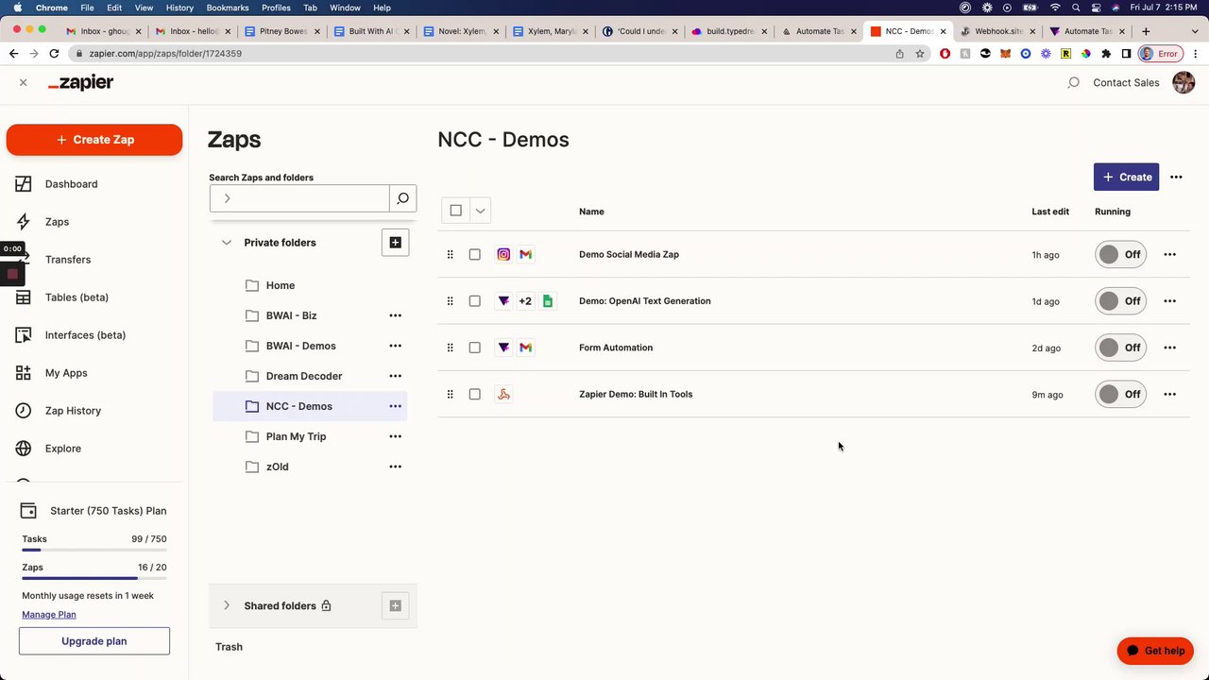Open options for NCC - Demos folder
The image size is (1209, 680).
pyautogui.click(x=395, y=406)
